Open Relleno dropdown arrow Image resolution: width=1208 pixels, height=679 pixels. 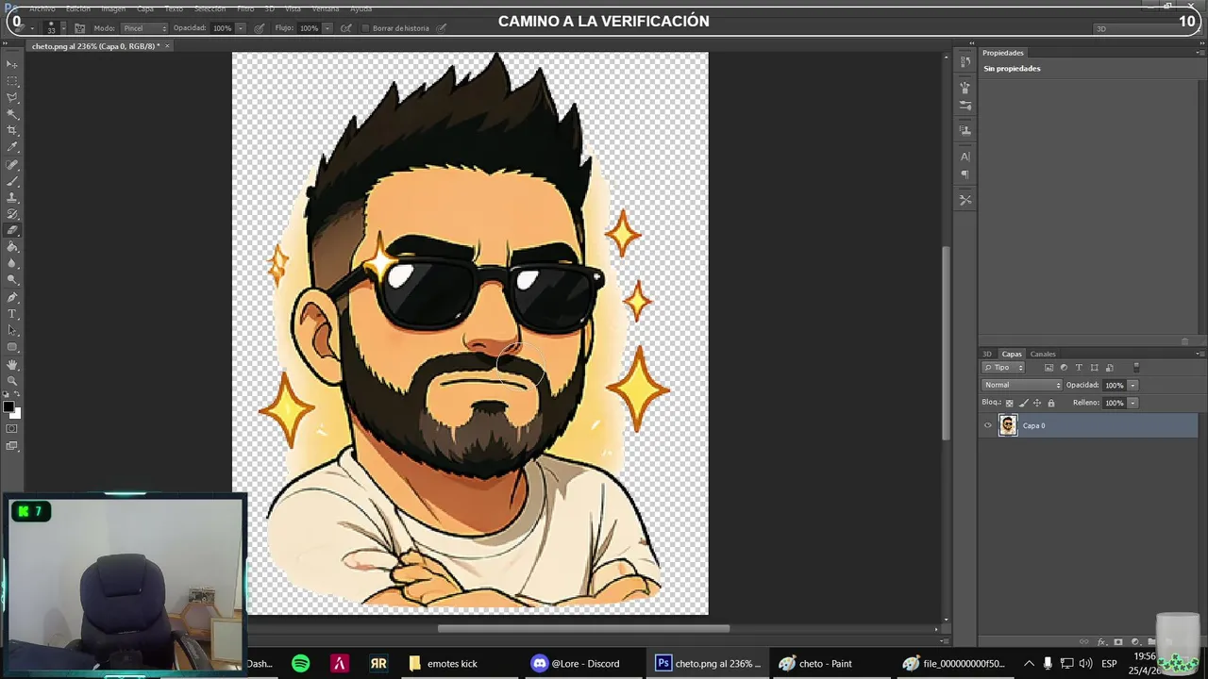tap(1132, 403)
